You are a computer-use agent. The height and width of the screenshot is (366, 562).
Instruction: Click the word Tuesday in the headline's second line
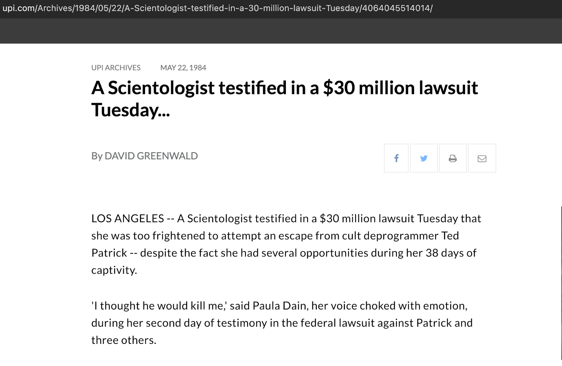(x=126, y=110)
